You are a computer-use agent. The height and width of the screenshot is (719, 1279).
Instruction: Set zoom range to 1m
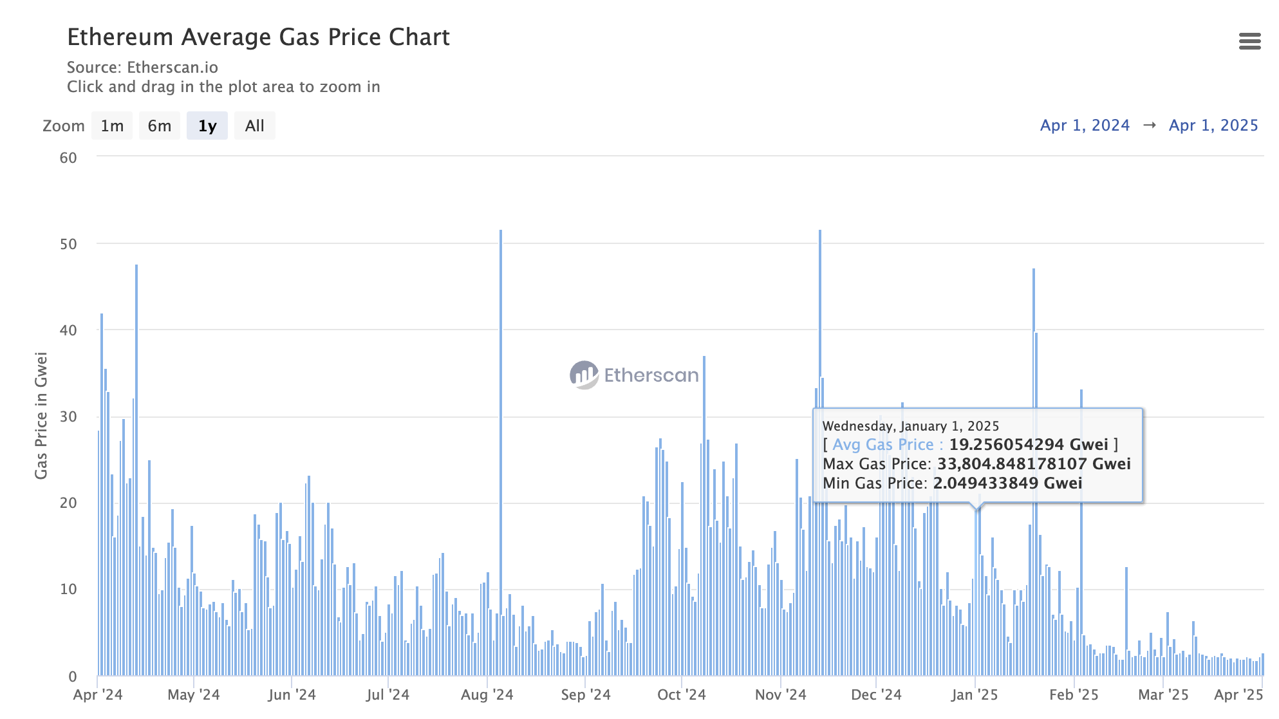point(112,126)
